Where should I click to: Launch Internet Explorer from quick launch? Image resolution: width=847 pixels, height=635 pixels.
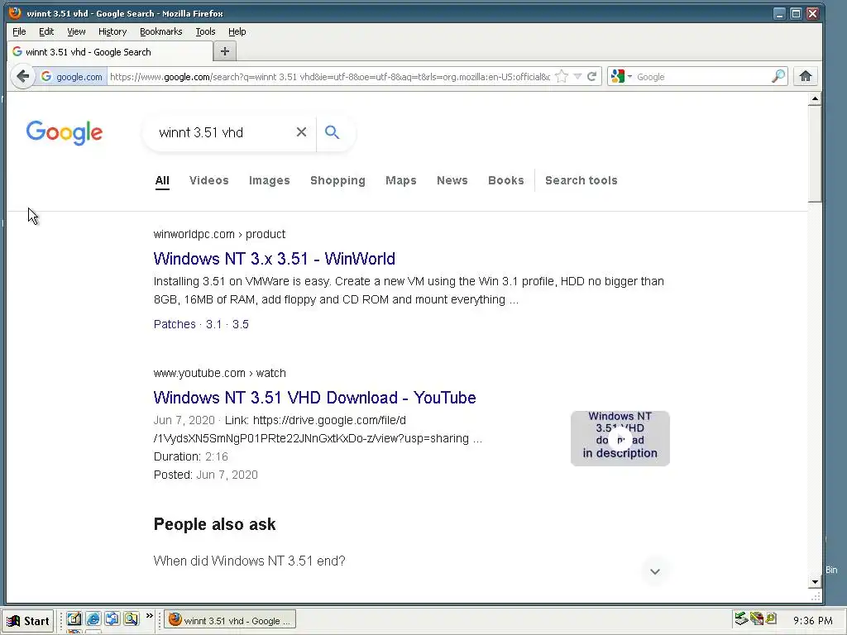click(x=93, y=618)
